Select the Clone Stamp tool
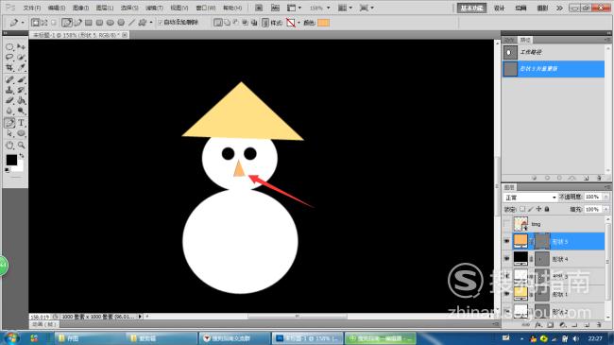Screen dimensions: 614x345 tap(9, 90)
